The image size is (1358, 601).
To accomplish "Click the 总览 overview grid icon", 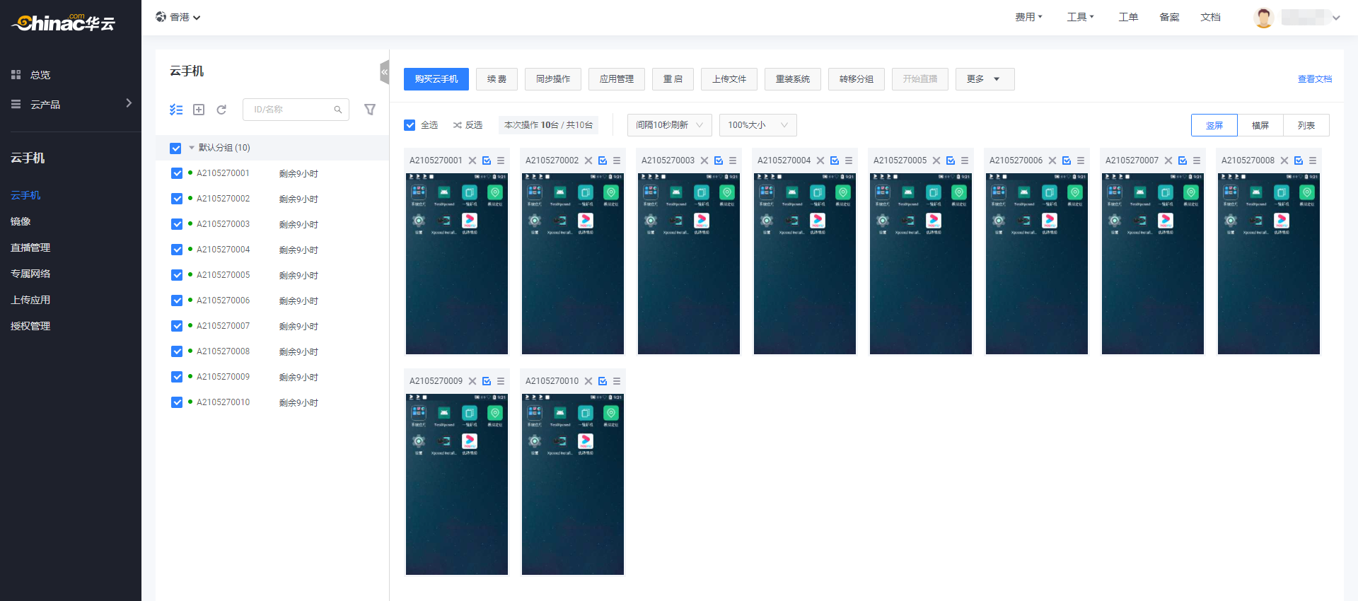I will click(16, 74).
